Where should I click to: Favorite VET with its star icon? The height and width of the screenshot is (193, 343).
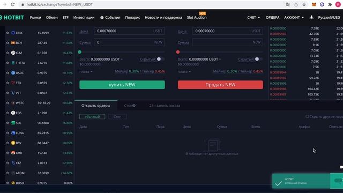pos(8,93)
